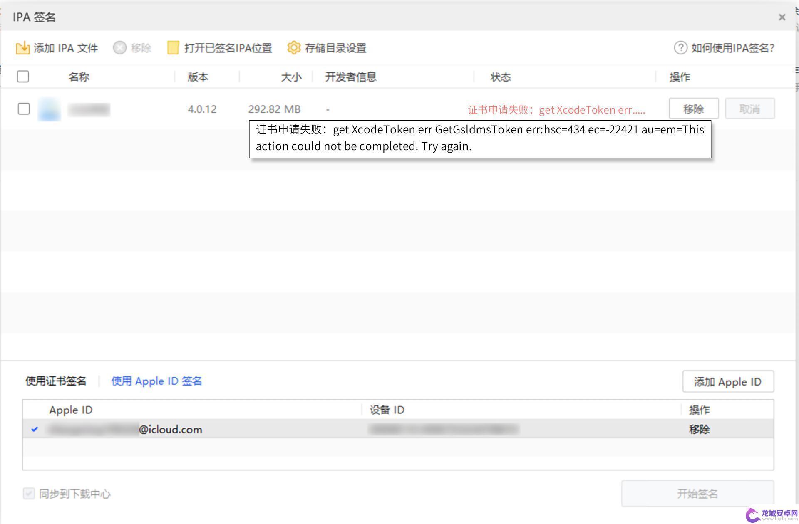This screenshot has width=799, height=524.
Task: Click the greyed remove circle-X icon in the toolbar
Action: click(x=119, y=48)
